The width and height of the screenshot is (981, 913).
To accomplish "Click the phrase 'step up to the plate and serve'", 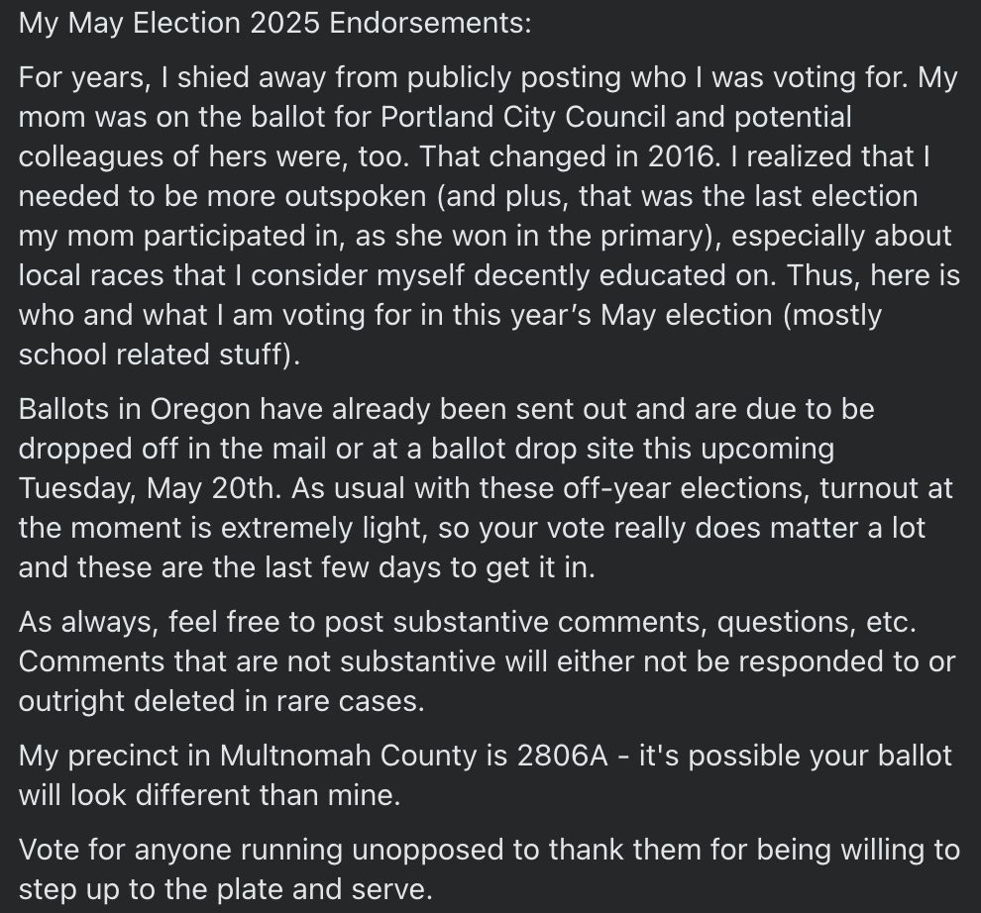I will click(225, 889).
